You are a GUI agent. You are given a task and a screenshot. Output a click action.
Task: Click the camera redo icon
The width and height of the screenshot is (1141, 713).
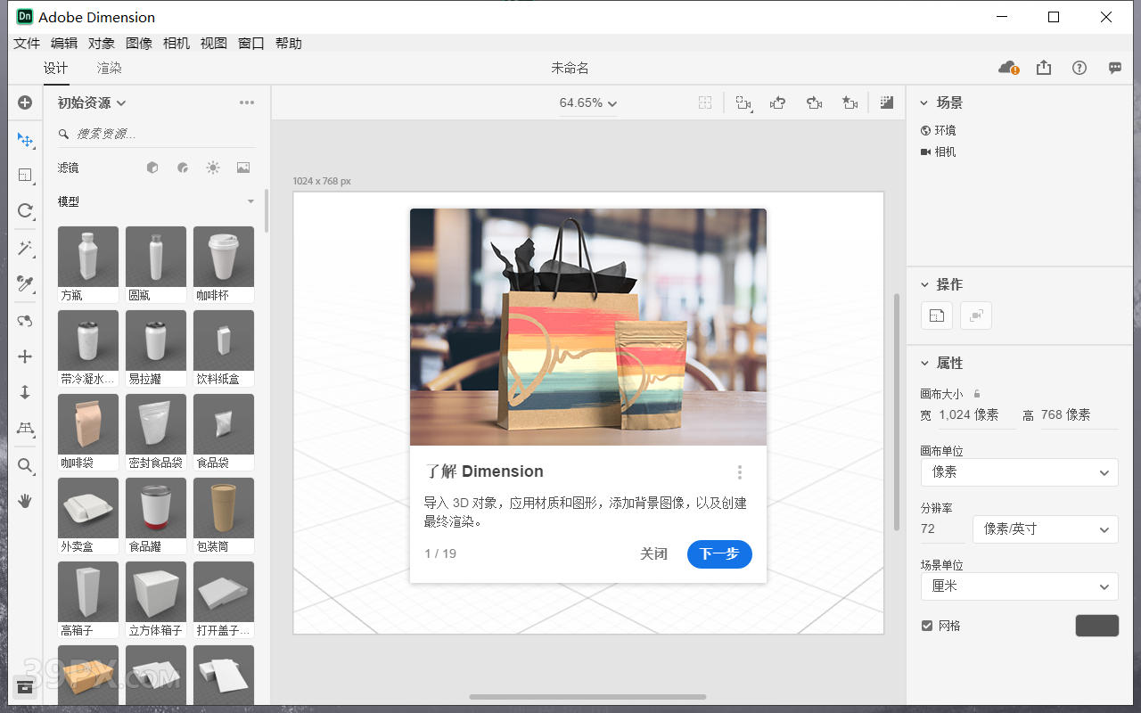coord(814,102)
